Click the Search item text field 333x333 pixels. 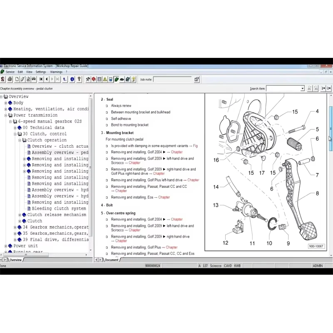click(x=283, y=88)
